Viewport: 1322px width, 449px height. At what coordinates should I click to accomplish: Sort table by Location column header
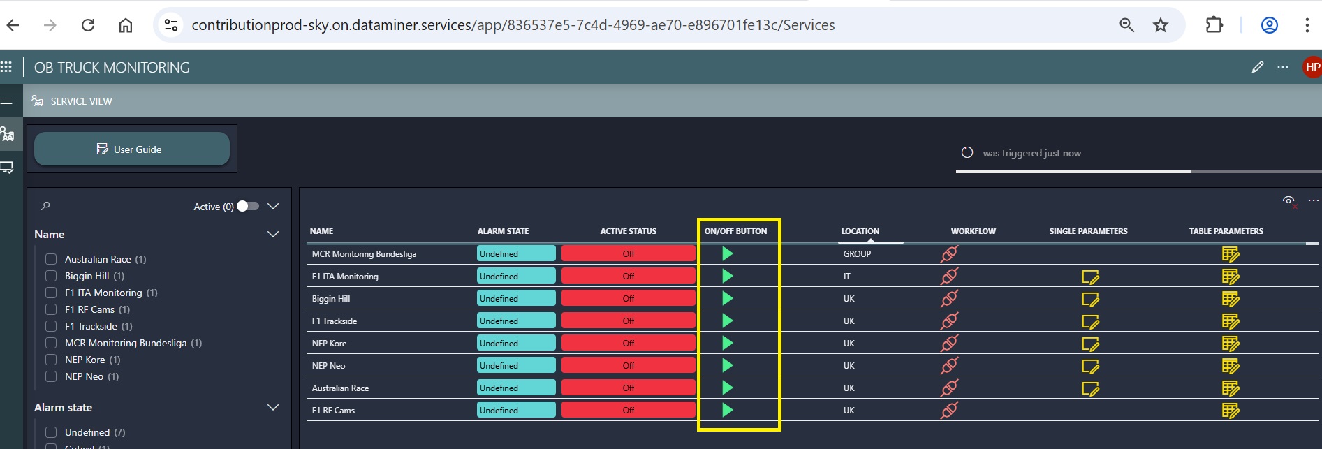[860, 231]
